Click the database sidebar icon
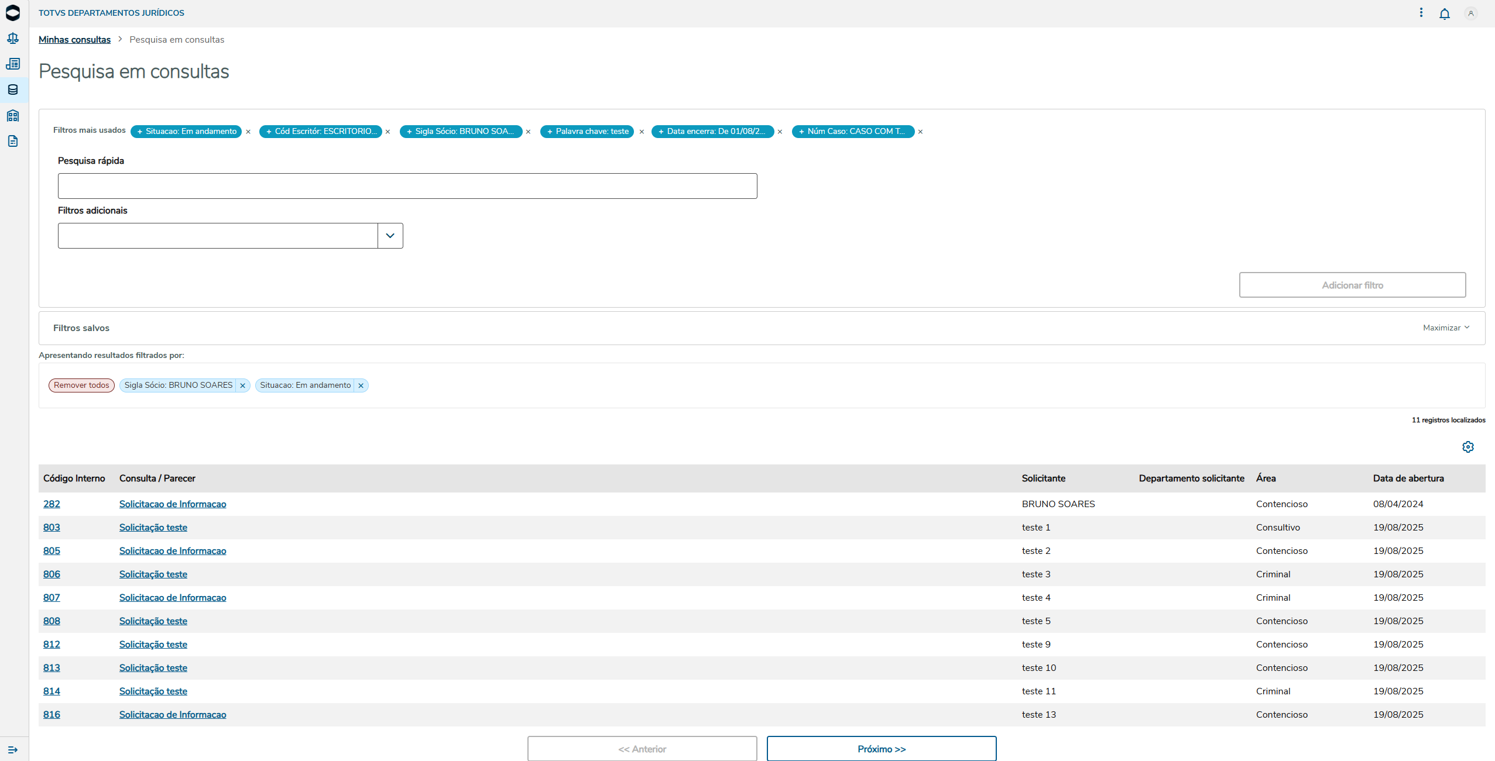Image resolution: width=1495 pixels, height=761 pixels. 13,89
